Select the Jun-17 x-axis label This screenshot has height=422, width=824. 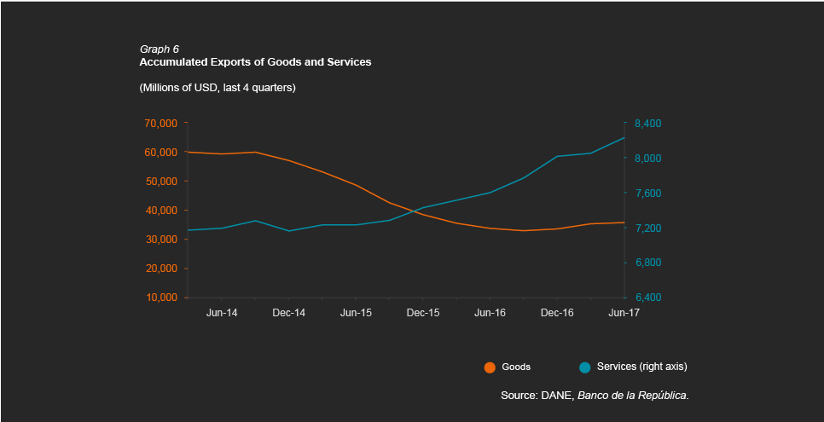624,313
